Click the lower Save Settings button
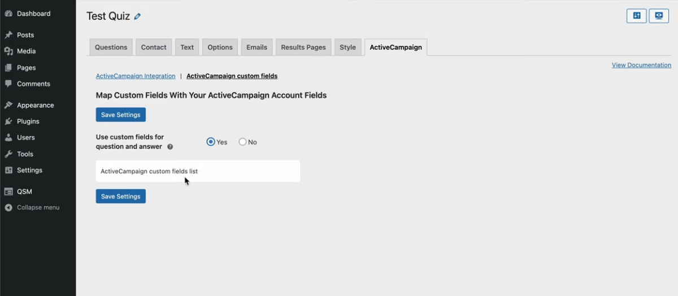Image resolution: width=678 pixels, height=296 pixels. (x=120, y=197)
